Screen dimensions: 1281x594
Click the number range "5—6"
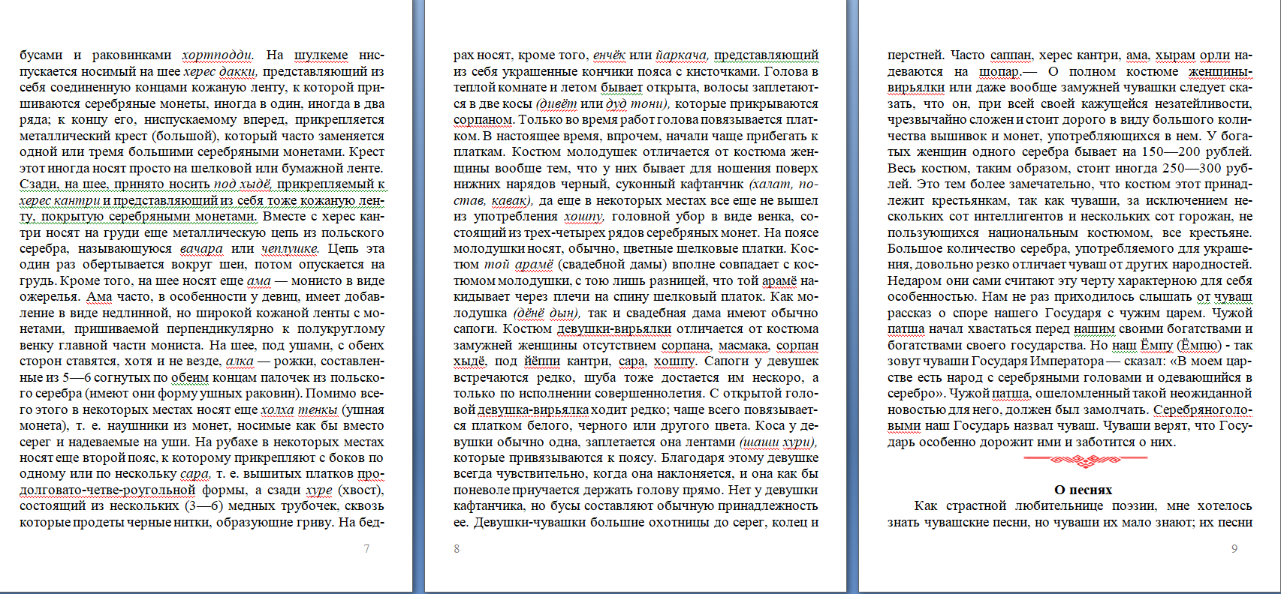pos(77,377)
